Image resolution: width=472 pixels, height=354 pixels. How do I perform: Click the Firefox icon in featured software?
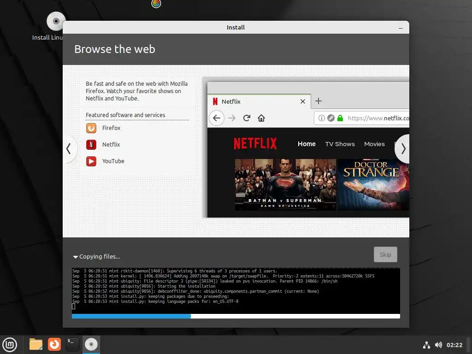91,128
